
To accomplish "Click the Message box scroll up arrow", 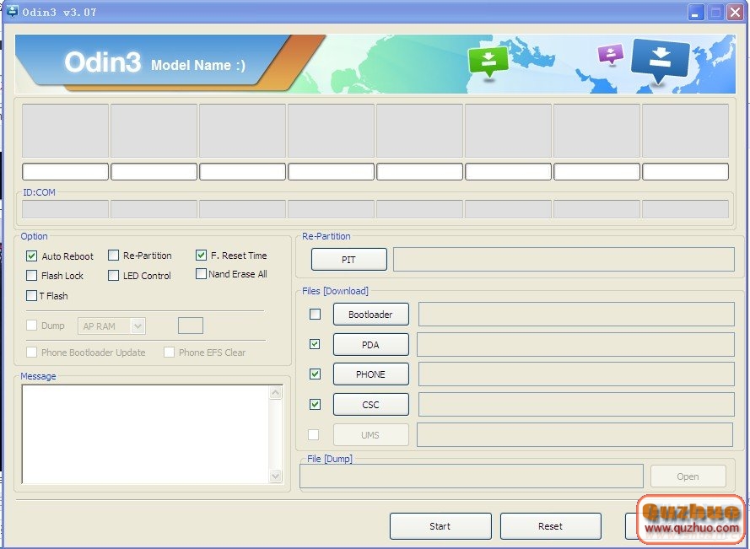I will coord(276,393).
